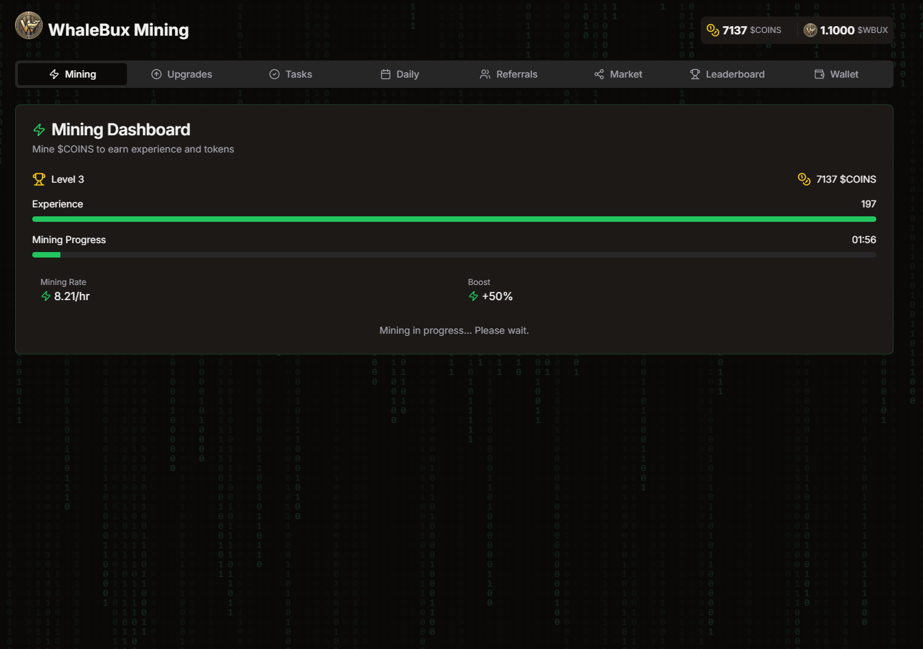Click the experience value 197
Viewport: 923px width, 649px height.
click(x=869, y=204)
